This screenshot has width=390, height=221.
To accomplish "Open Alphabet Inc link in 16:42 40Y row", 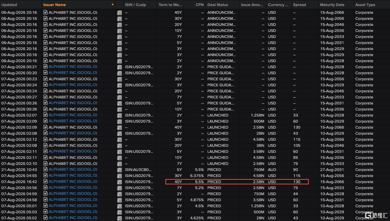I will pos(73,181).
